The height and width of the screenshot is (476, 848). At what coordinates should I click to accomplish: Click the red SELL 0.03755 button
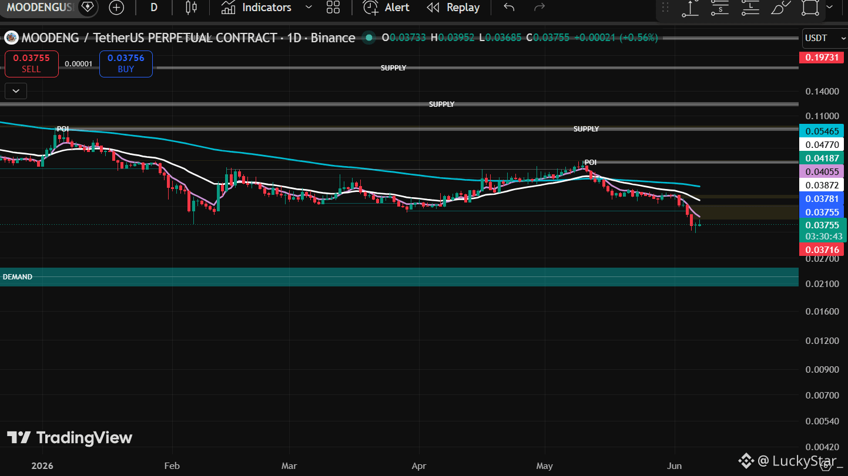(32, 64)
